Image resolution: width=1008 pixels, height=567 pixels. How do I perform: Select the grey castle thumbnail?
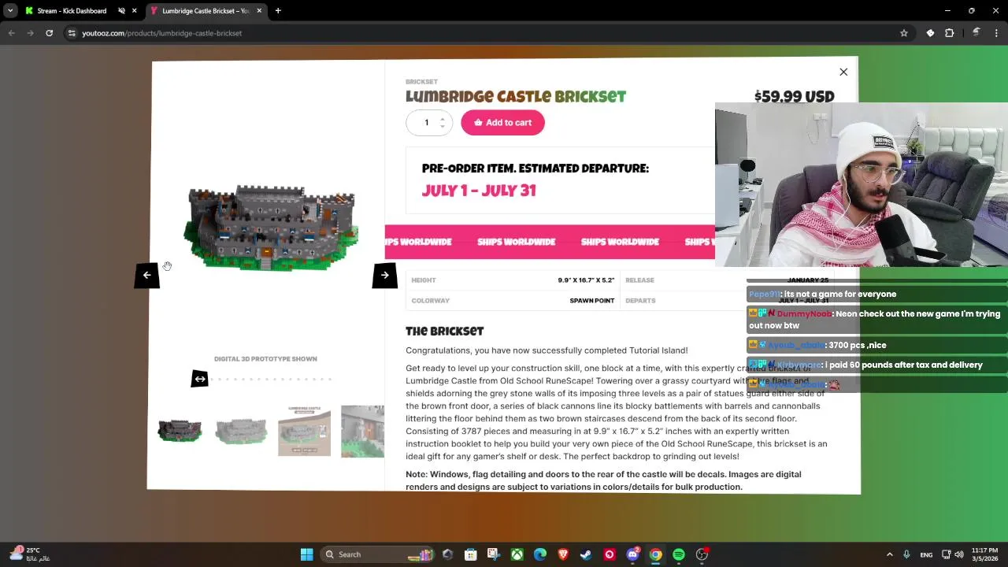241,431
